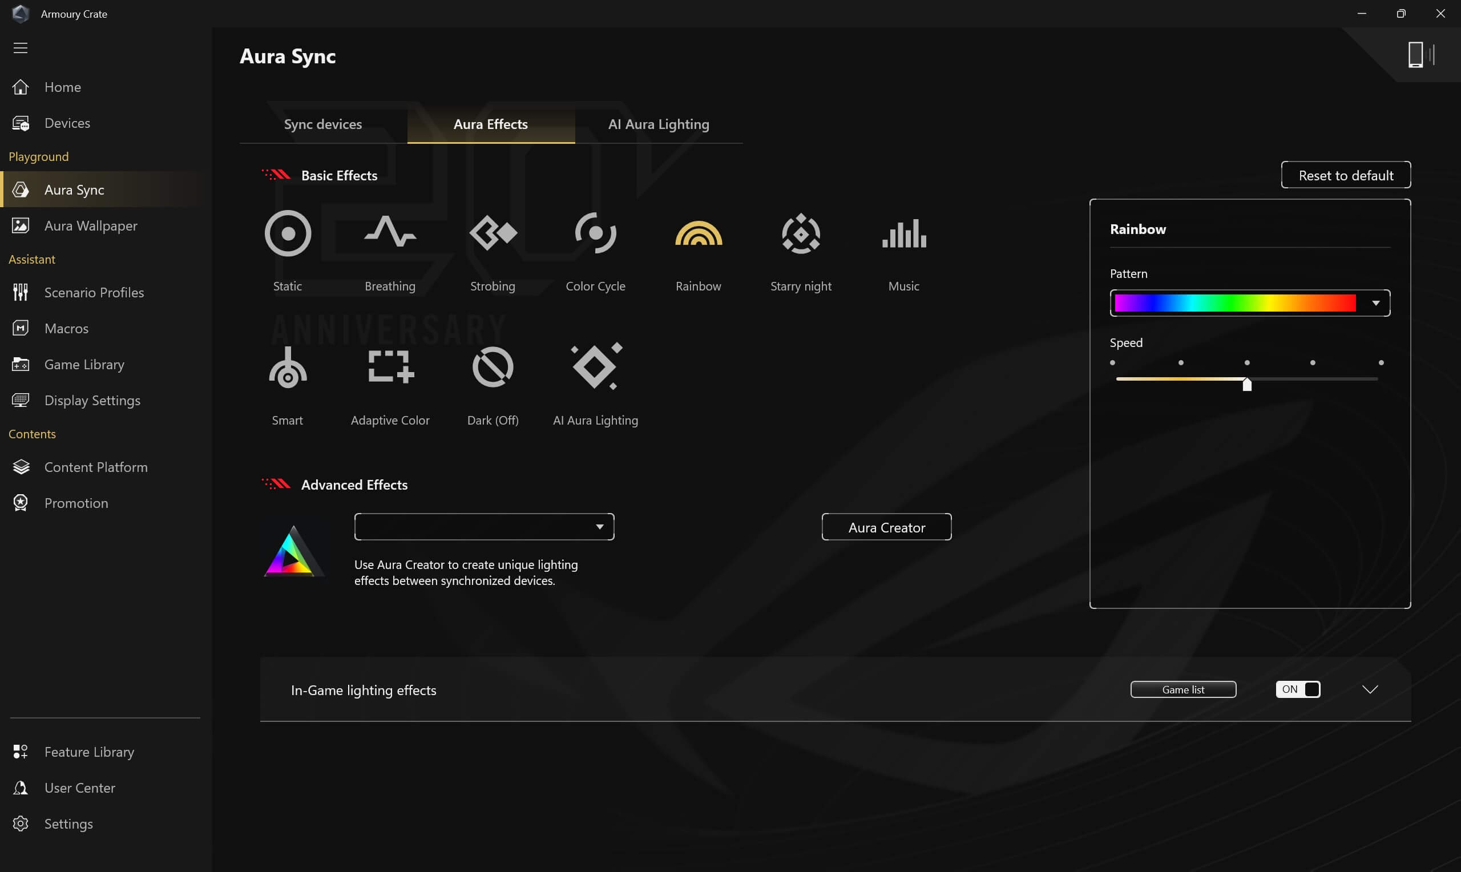Set Speed slider to fastest dot
Screen dimensions: 1461x872
coord(1381,362)
